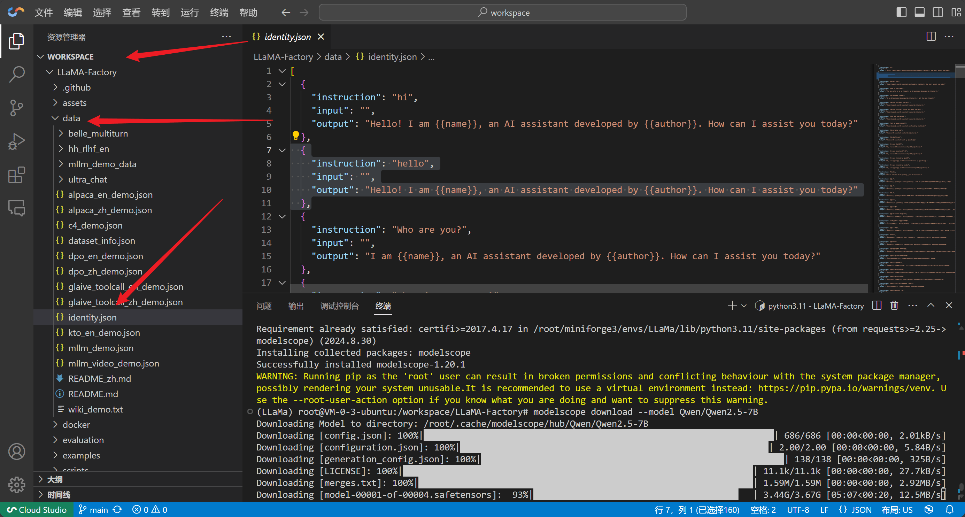Split the editor right icon
Screen dimensions: 965x517
point(931,37)
